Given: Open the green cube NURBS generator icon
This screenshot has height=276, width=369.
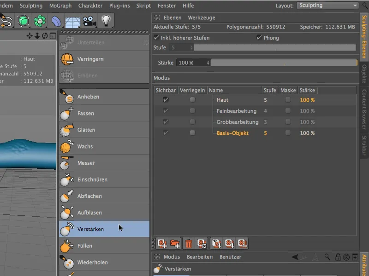Looking at the screenshot, I should tap(23, 21).
